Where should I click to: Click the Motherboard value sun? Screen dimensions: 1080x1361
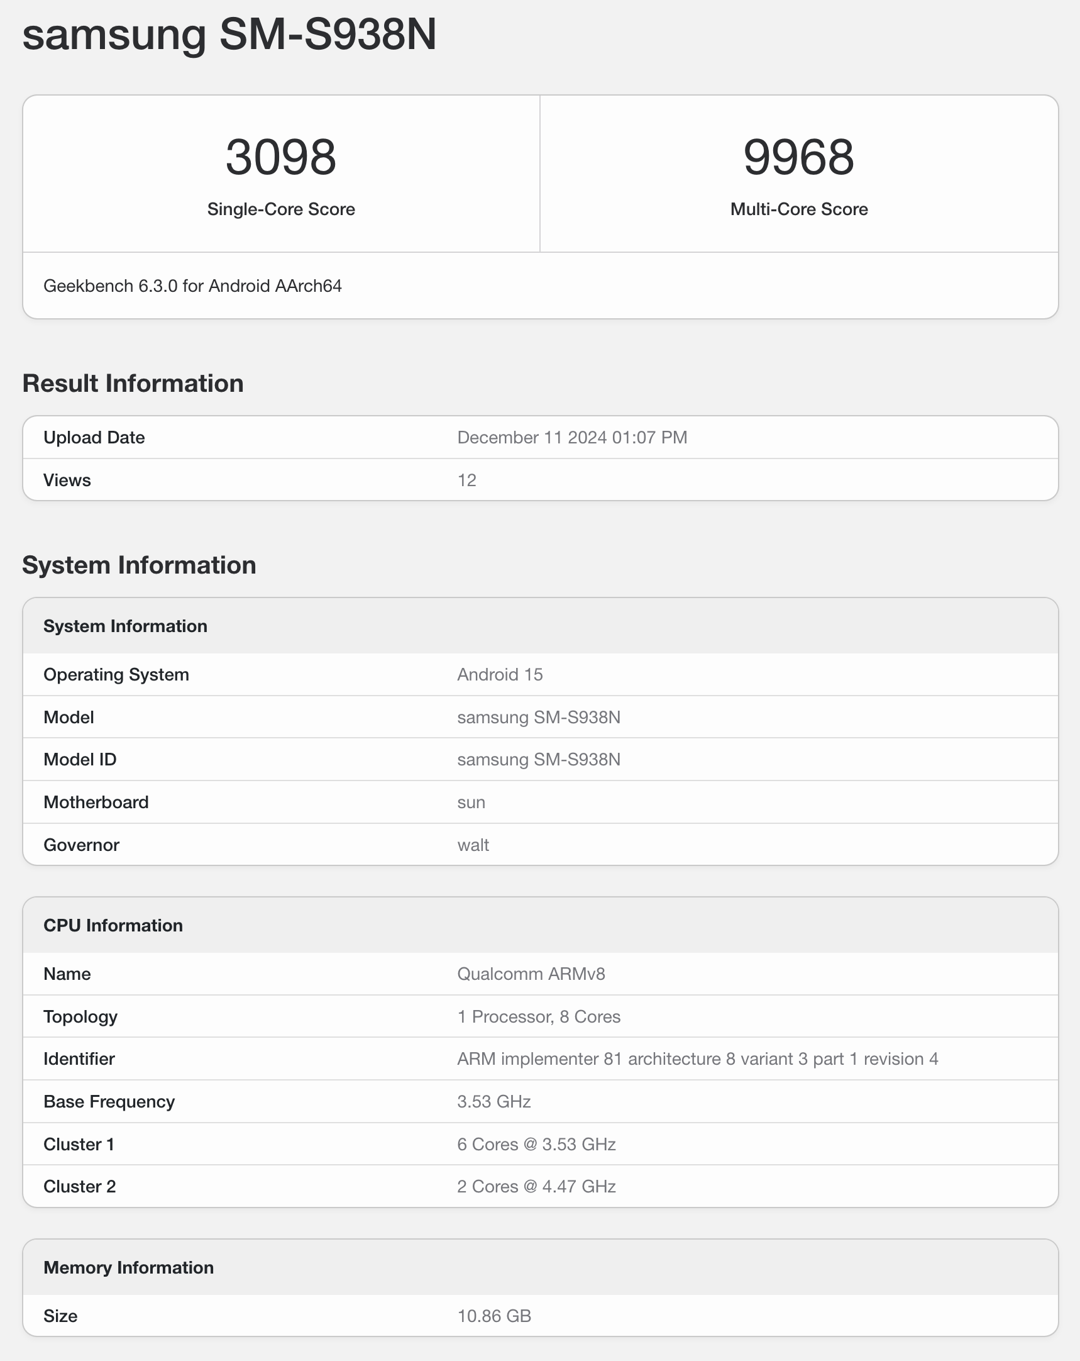point(470,802)
